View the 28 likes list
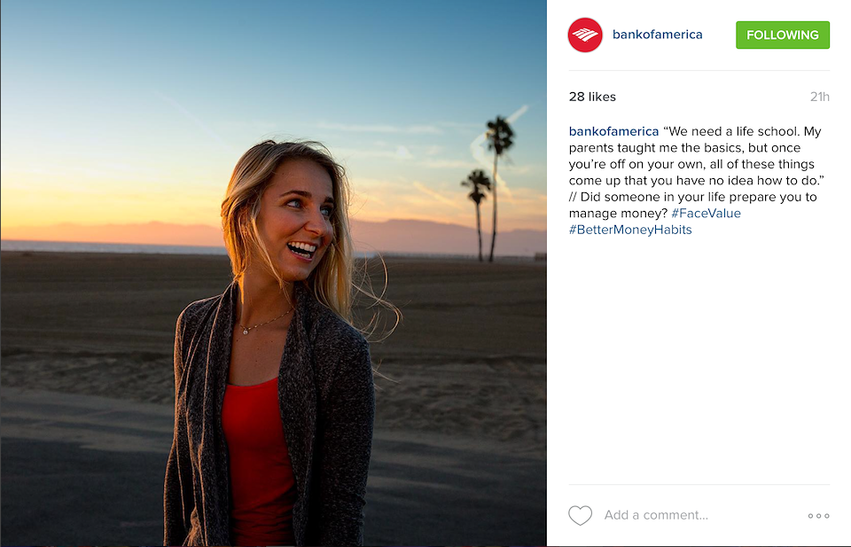Screen dimensions: 851x547 (x=592, y=97)
